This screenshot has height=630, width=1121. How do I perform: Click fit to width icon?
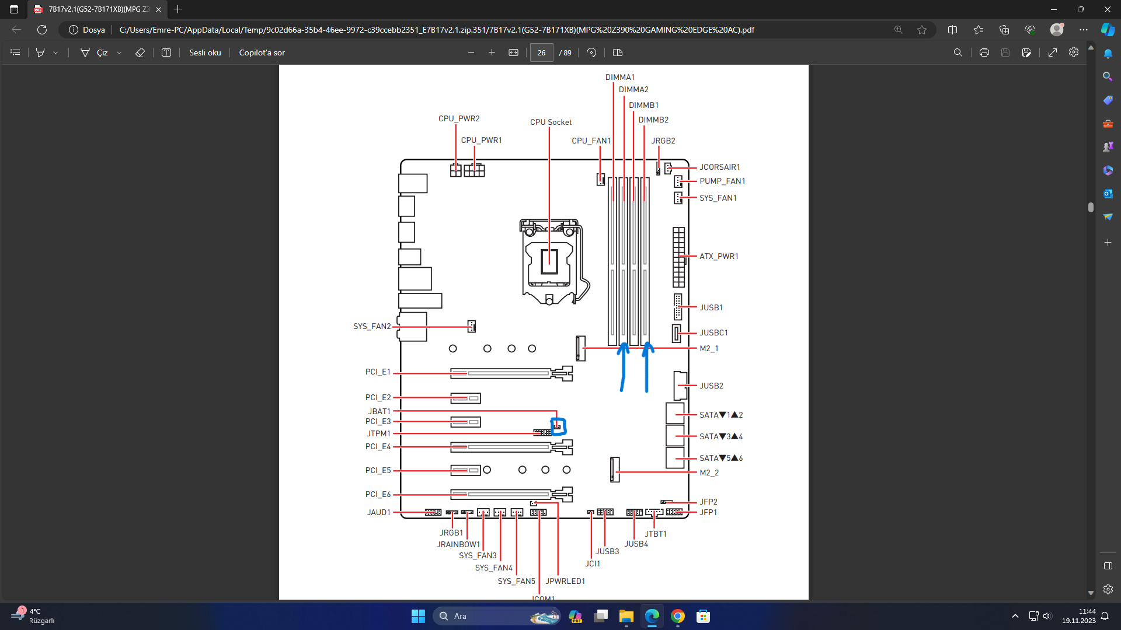(x=514, y=52)
